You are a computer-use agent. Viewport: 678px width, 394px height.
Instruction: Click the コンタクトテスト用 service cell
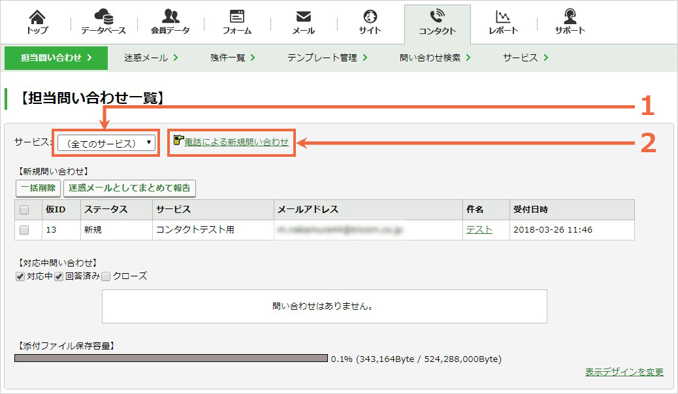(x=213, y=230)
